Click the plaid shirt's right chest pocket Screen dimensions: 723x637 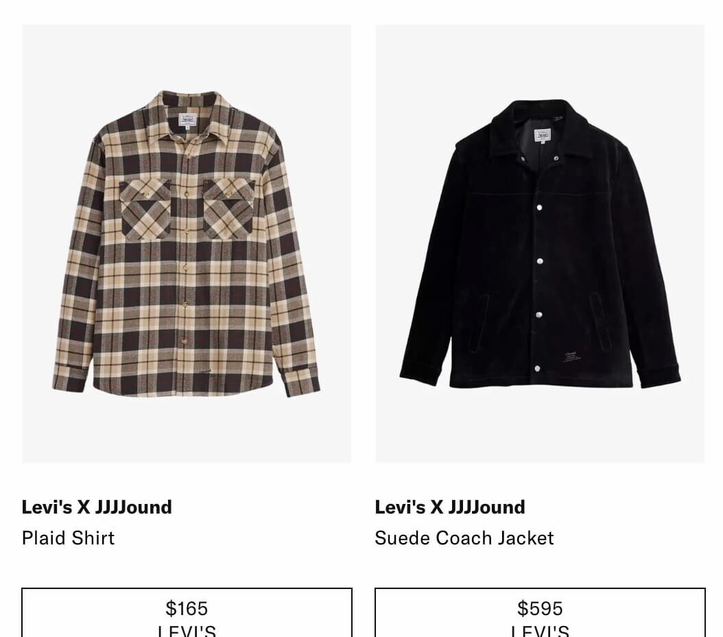(x=228, y=209)
